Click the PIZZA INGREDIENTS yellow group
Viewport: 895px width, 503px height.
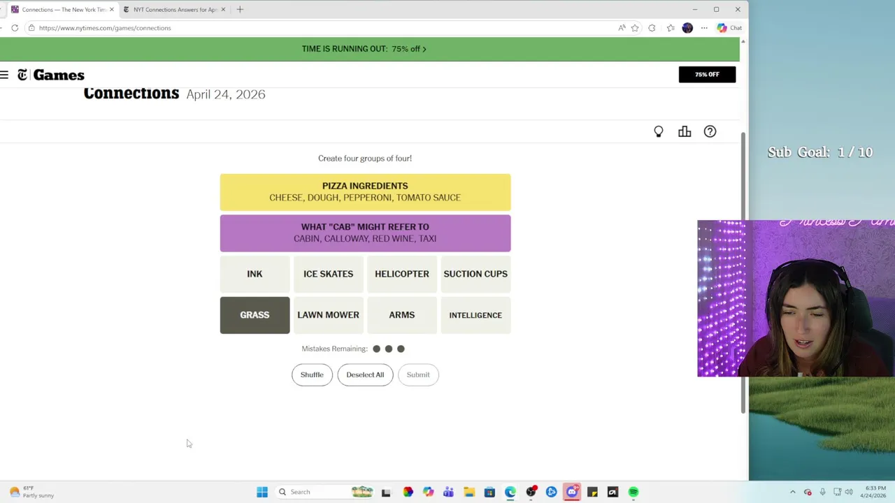pyautogui.click(x=365, y=192)
